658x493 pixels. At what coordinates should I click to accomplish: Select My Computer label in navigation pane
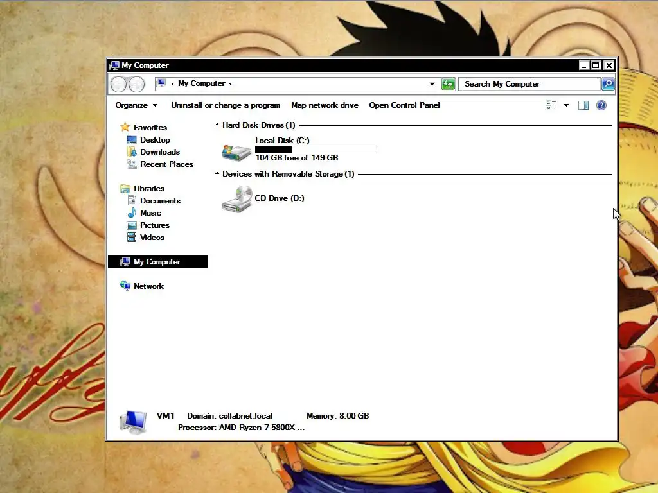(157, 262)
